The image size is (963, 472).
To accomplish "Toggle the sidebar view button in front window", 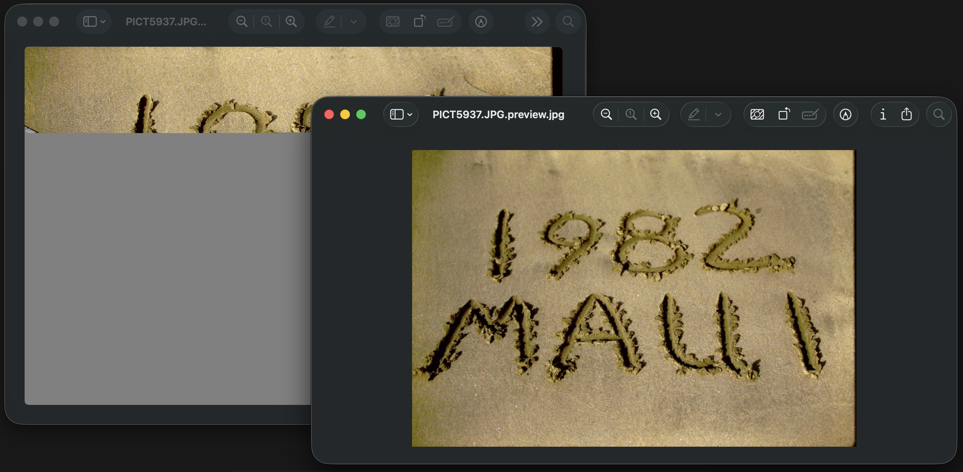I will coord(397,114).
